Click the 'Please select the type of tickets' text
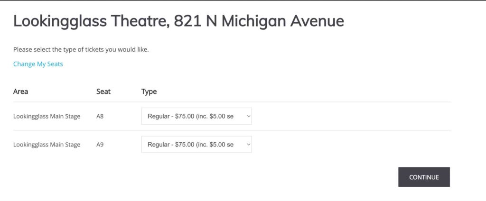Viewport: 486px width, 201px height. click(x=81, y=50)
